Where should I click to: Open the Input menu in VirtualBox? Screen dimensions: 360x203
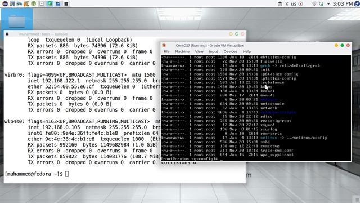(213, 51)
